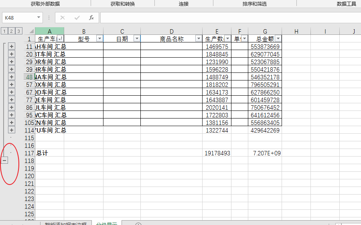Select row 117 header
Image resolution: width=361 pixels, height=225 pixels.
(x=29, y=153)
